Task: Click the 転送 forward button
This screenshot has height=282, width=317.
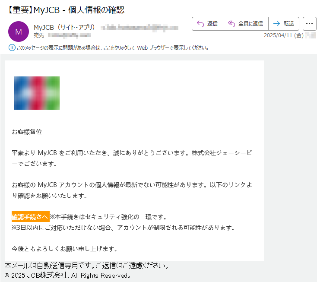Action: [284, 24]
